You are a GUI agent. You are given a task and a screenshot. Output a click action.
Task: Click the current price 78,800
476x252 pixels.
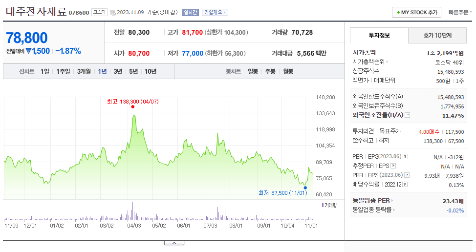point(27,38)
